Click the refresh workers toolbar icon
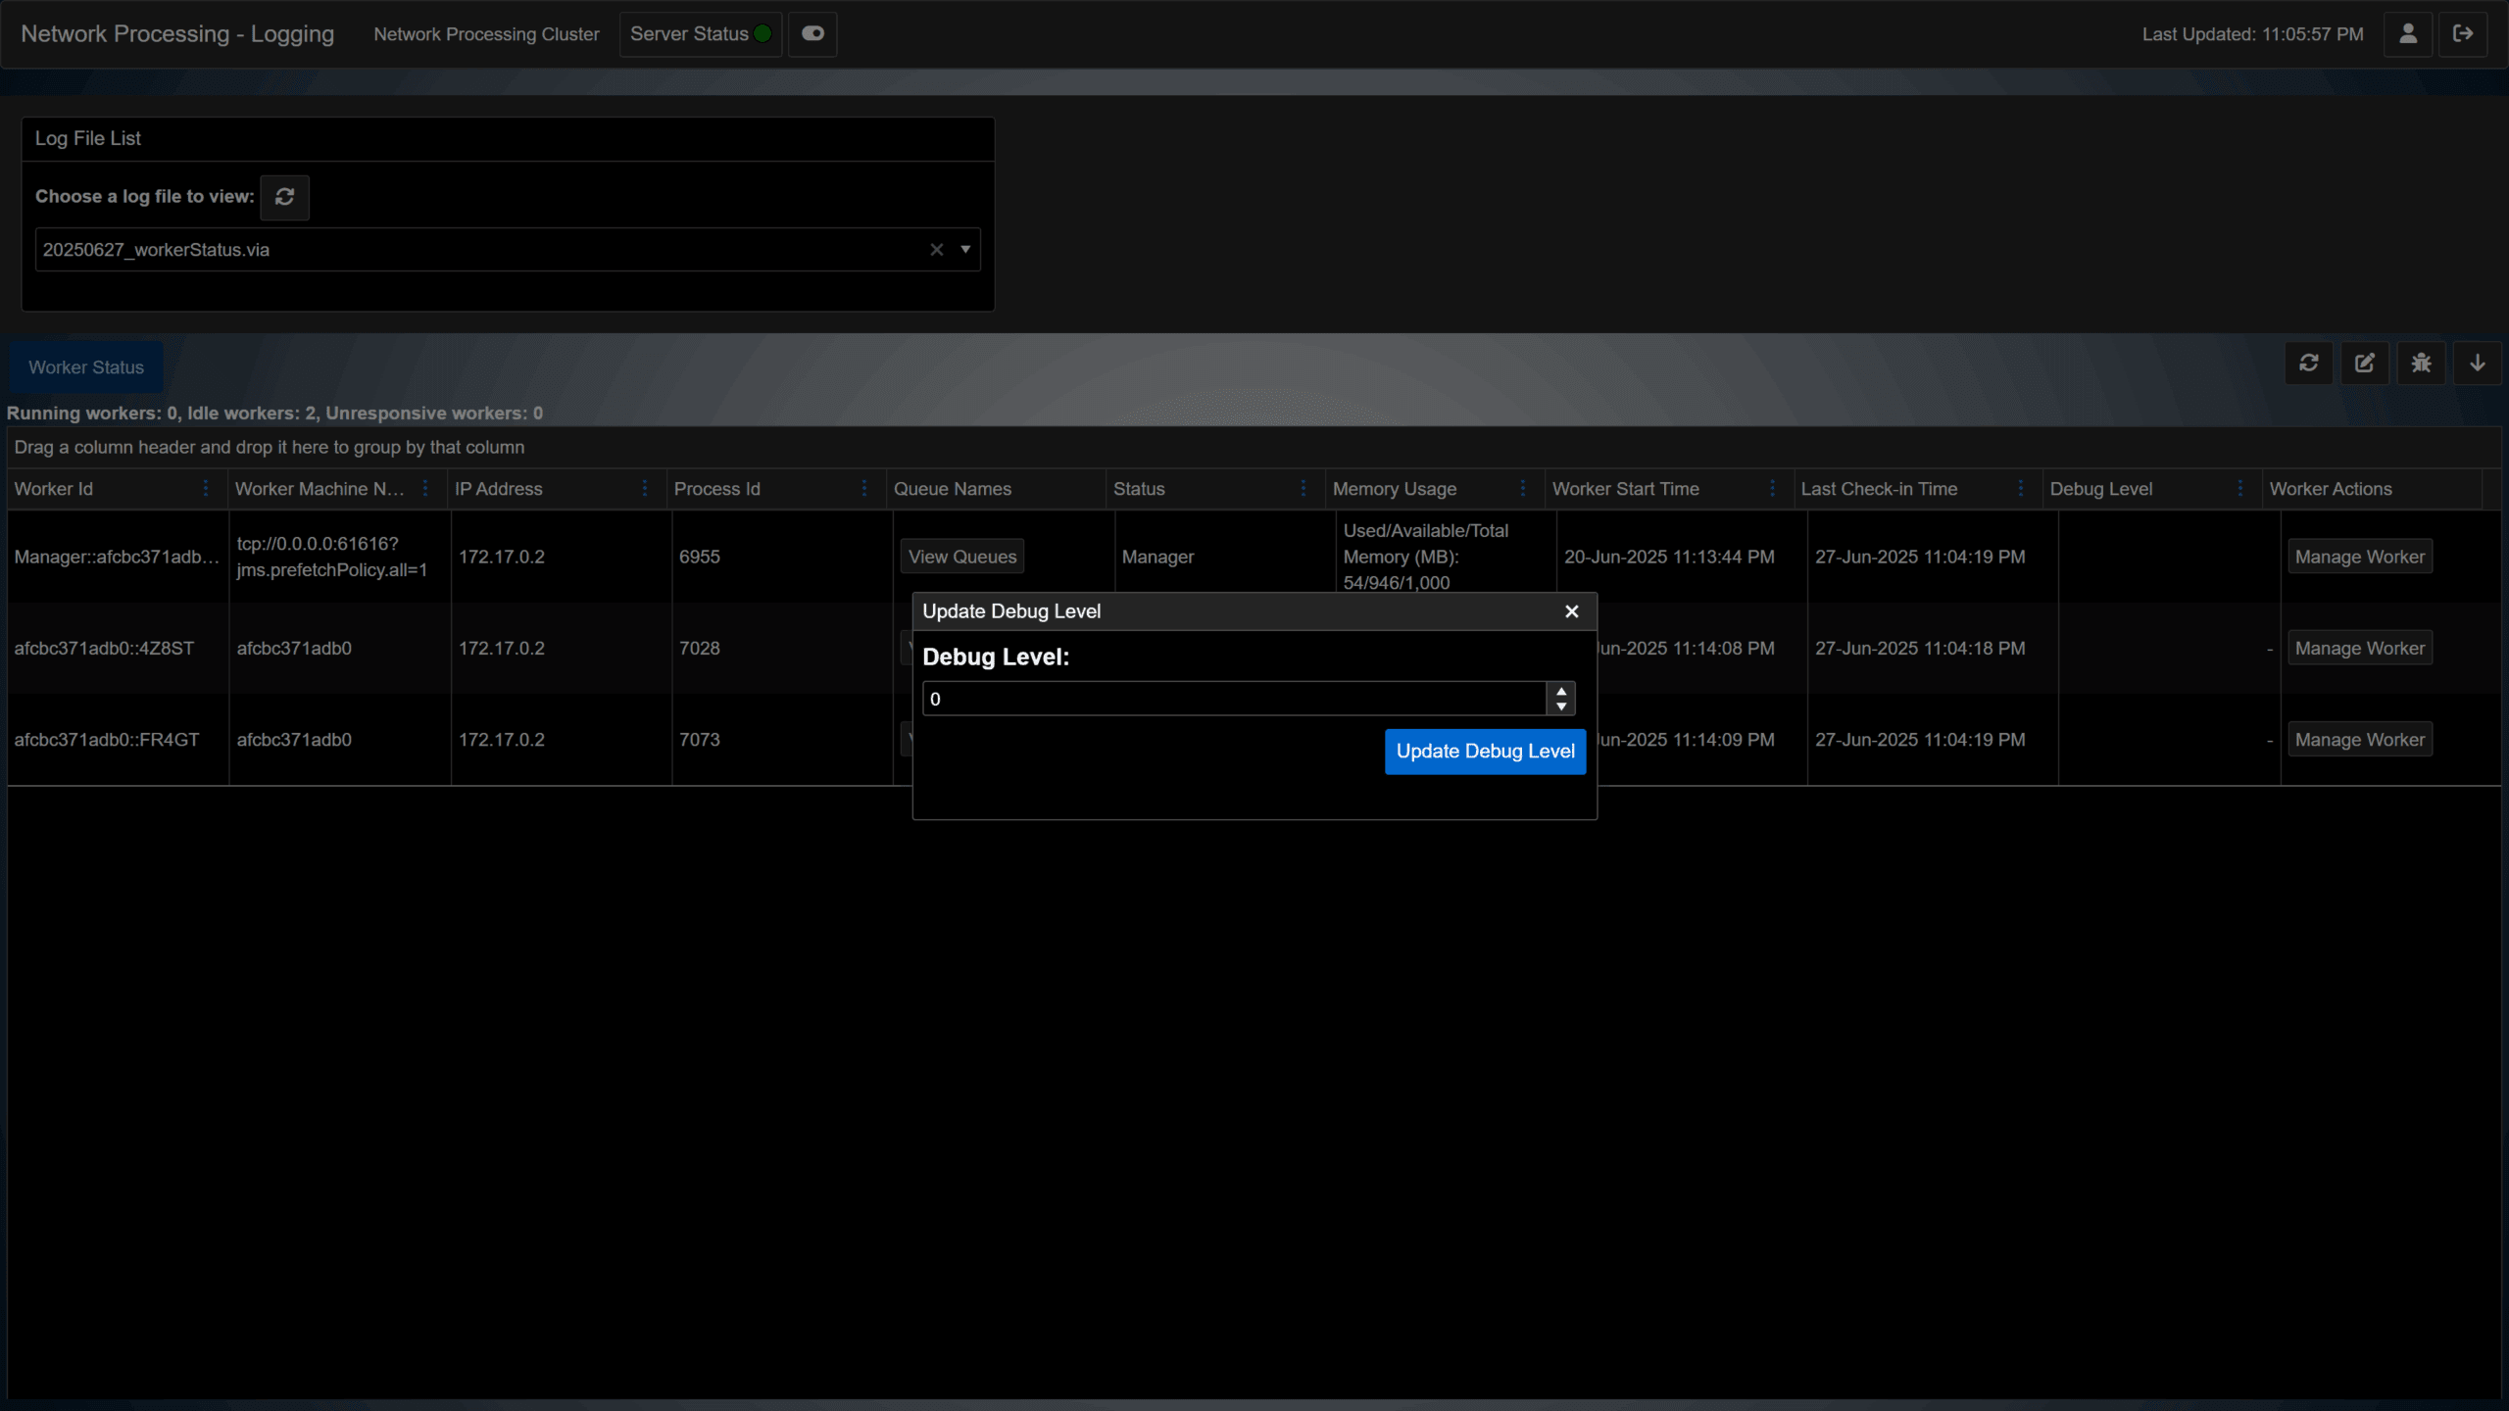Screen dimensions: 2509x1411 point(2309,364)
